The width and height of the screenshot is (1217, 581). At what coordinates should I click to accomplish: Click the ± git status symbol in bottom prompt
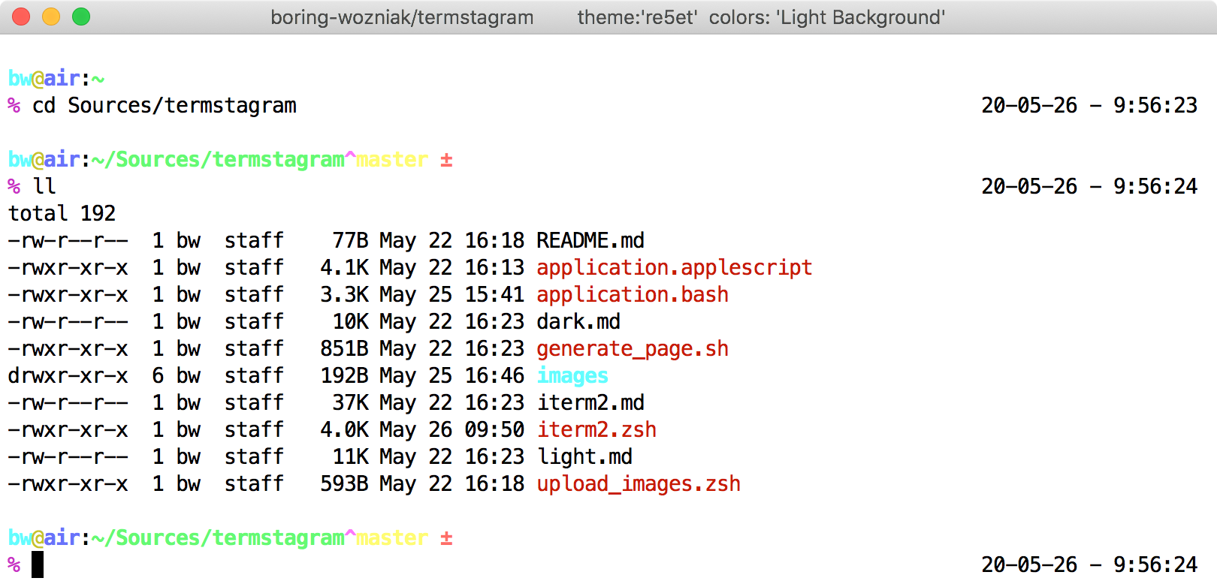pos(446,537)
